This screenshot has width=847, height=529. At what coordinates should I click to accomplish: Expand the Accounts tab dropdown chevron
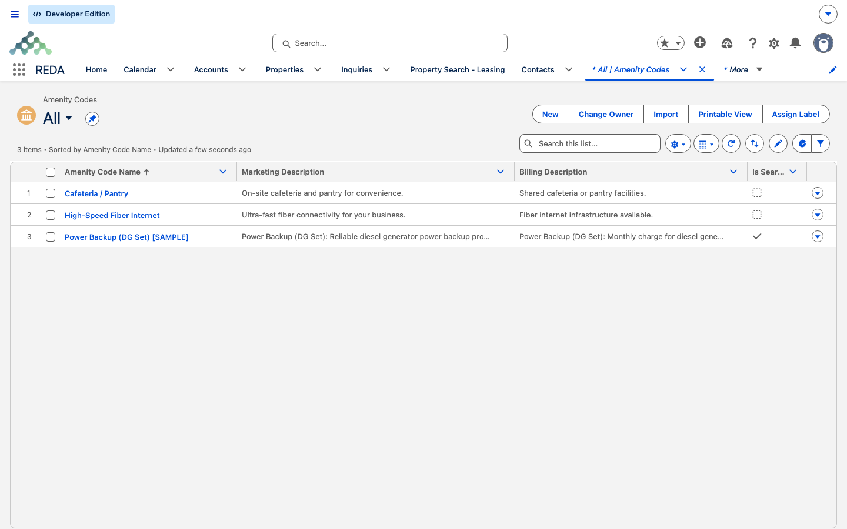coord(242,69)
